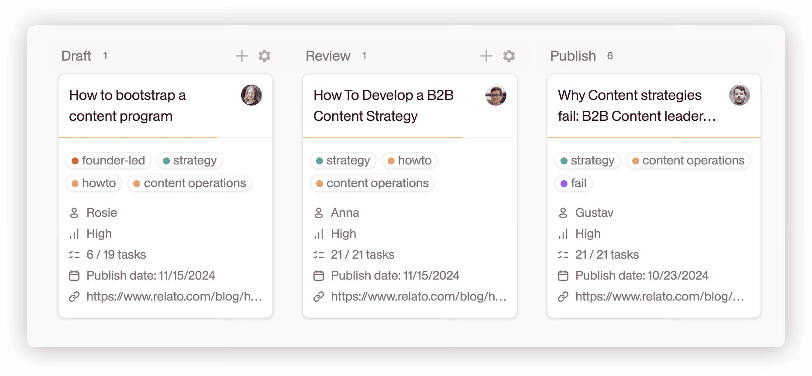Click Rosie's avatar on the bootstrap card
Screen dimensions: 812x376
click(x=251, y=95)
